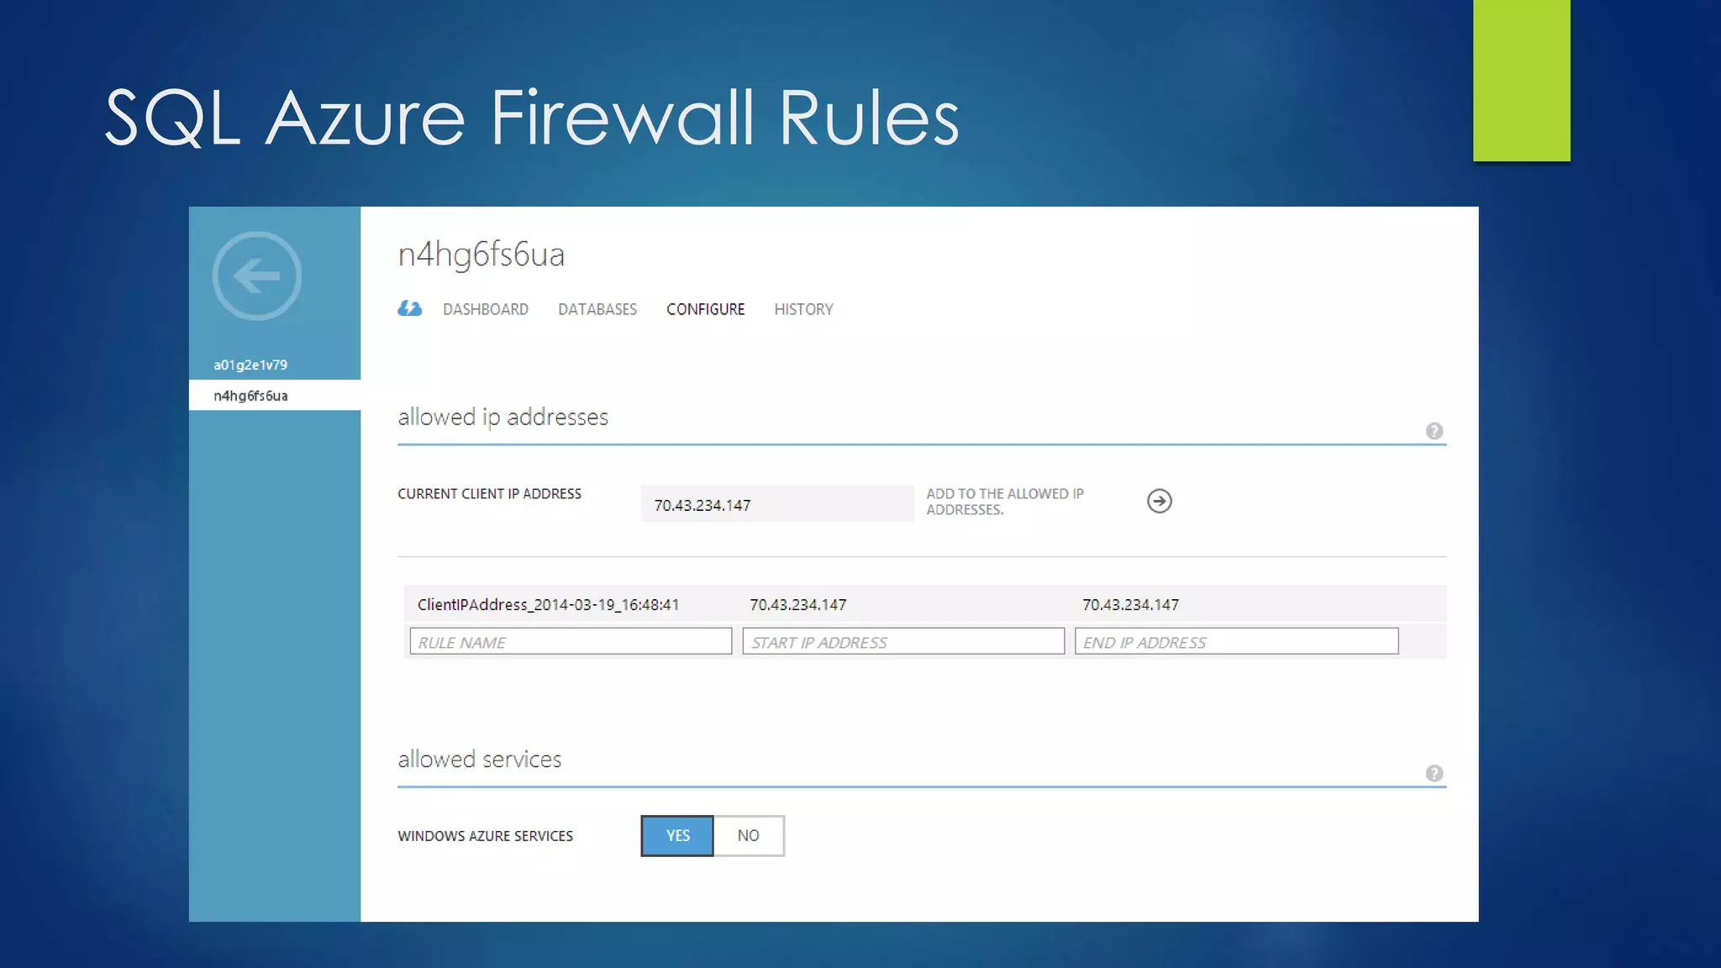The image size is (1721, 968).
Task: Click the n4hg6fs6ua server title heading
Action: click(x=481, y=255)
